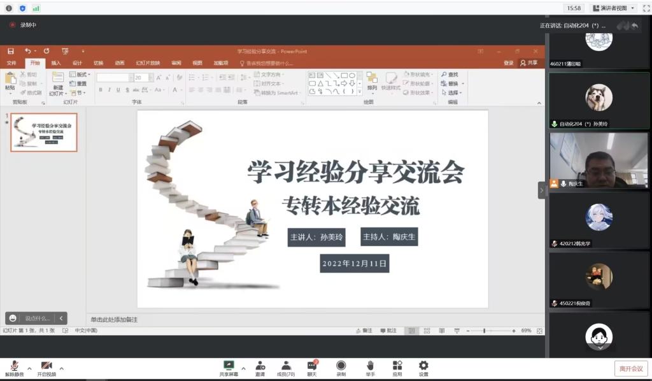Expand audio options arrow beside 解除静音
652x381 pixels.
click(29, 368)
